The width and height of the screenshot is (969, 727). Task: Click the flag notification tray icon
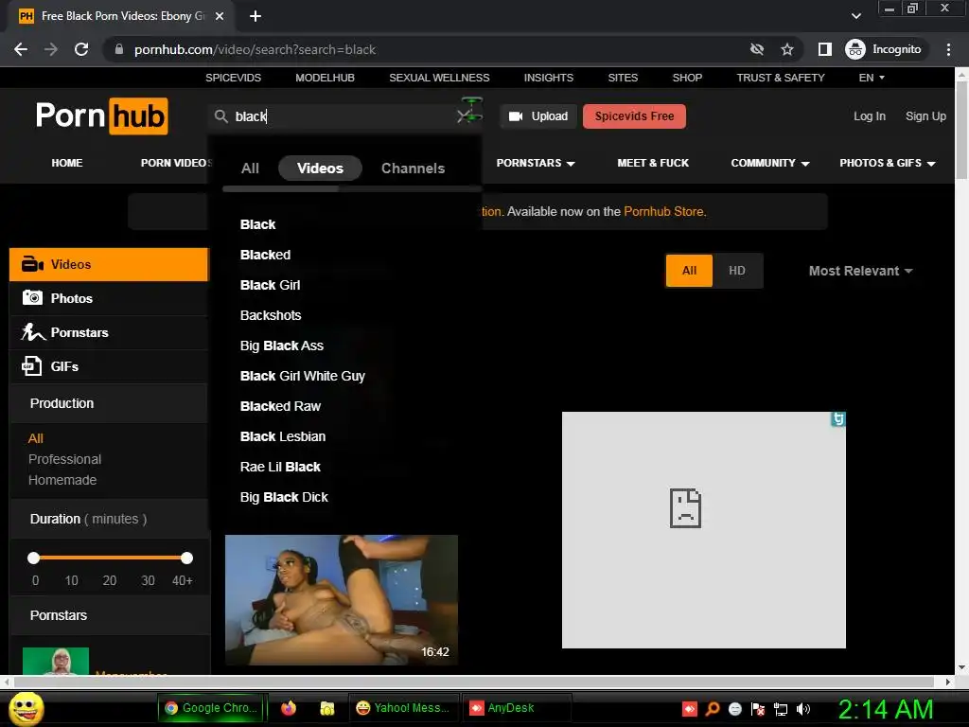click(758, 709)
